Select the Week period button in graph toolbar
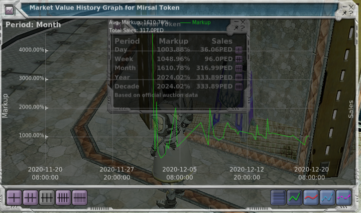Viewport: 361px width, 213px height. (x=30, y=198)
